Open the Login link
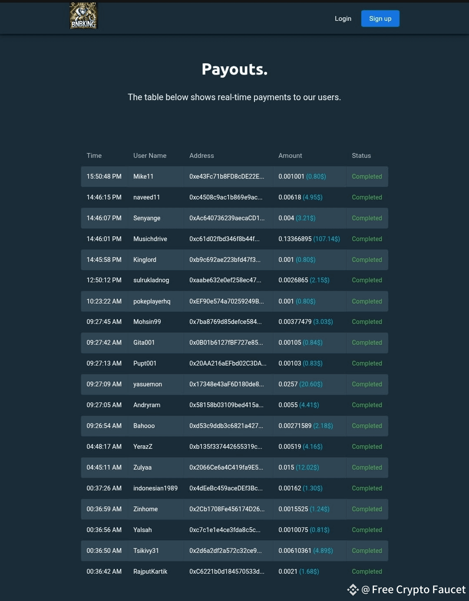The height and width of the screenshot is (601, 469). pyautogui.click(x=343, y=19)
